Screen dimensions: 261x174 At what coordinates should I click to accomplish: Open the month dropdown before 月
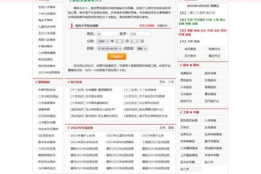[120, 41]
